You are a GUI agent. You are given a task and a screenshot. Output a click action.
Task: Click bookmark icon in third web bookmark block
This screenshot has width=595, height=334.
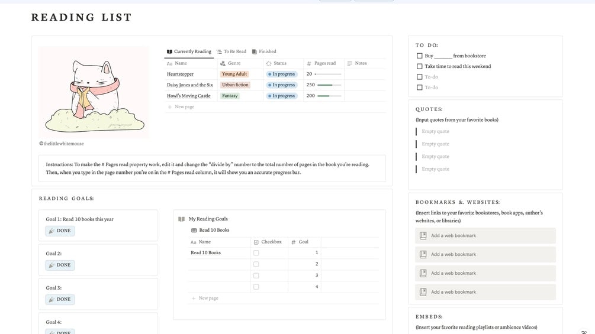pos(423,273)
